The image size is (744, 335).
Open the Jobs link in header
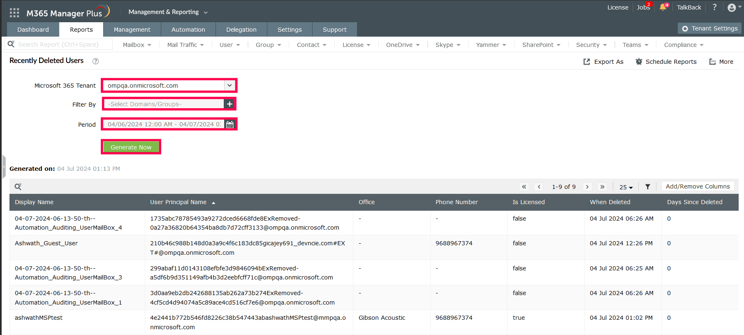(643, 7)
